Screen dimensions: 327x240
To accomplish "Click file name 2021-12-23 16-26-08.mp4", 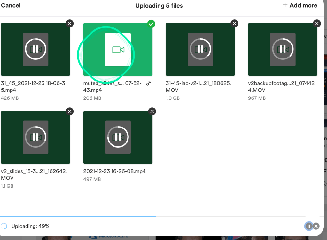I will [x=114, y=171].
